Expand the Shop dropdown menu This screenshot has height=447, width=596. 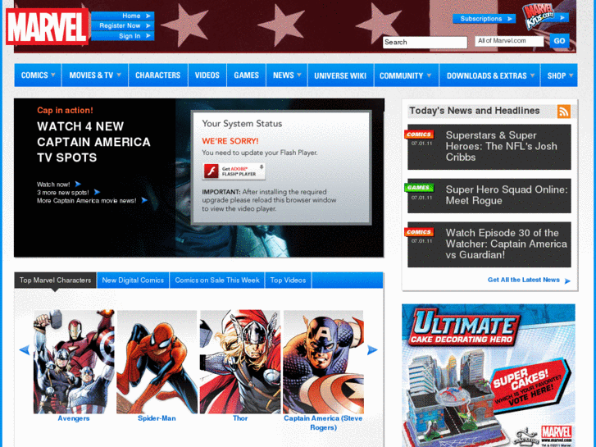point(559,75)
